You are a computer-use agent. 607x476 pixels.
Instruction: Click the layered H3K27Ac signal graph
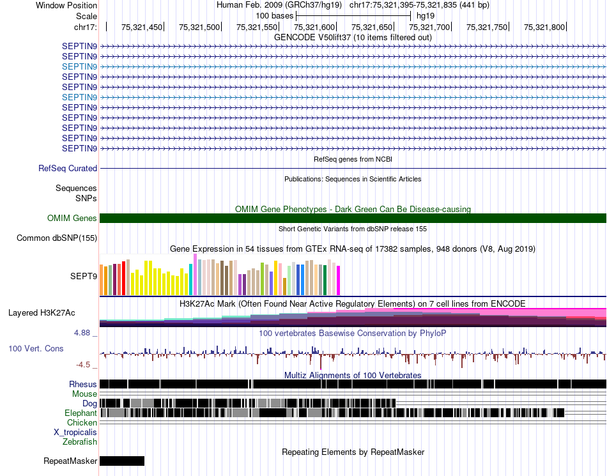[x=353, y=318]
